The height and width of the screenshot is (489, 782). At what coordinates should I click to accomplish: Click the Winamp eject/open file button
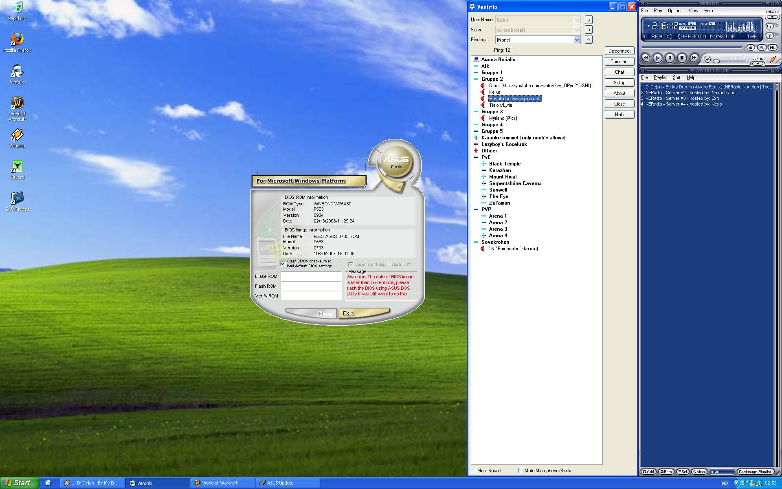(751, 48)
